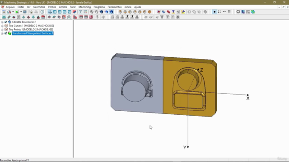Click the red cone roughing icon
Image resolution: width=289 pixels, height=162 pixels.
14,17
